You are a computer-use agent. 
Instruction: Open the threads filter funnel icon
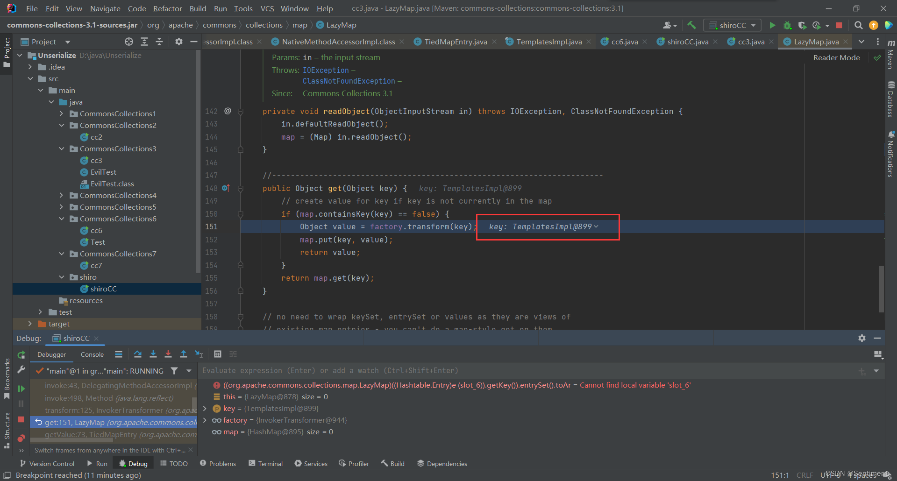(x=174, y=371)
